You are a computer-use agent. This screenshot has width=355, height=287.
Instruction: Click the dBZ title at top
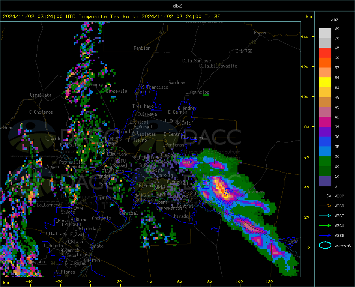pos(177,6)
